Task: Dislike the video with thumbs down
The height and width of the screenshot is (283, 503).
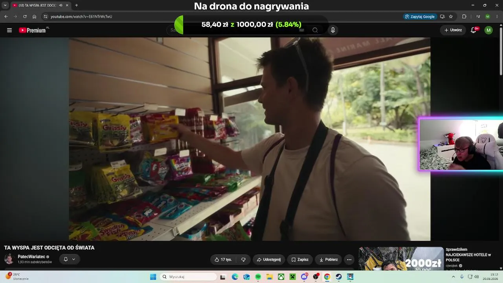Action: coord(243,259)
